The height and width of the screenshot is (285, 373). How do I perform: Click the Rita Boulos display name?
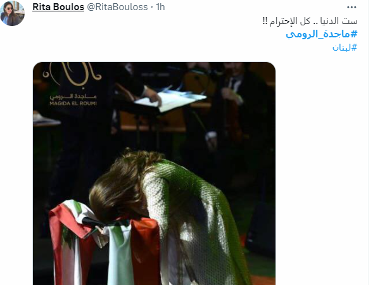point(58,7)
